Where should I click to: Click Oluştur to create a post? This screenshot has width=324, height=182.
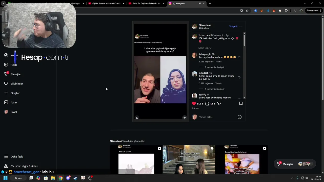pos(12,93)
